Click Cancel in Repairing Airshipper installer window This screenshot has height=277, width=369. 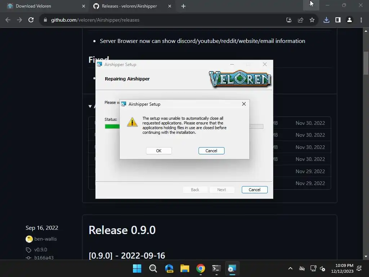point(255,190)
